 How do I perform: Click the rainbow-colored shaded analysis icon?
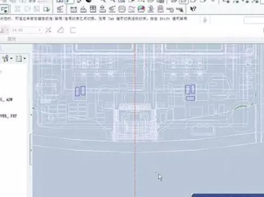141,9
